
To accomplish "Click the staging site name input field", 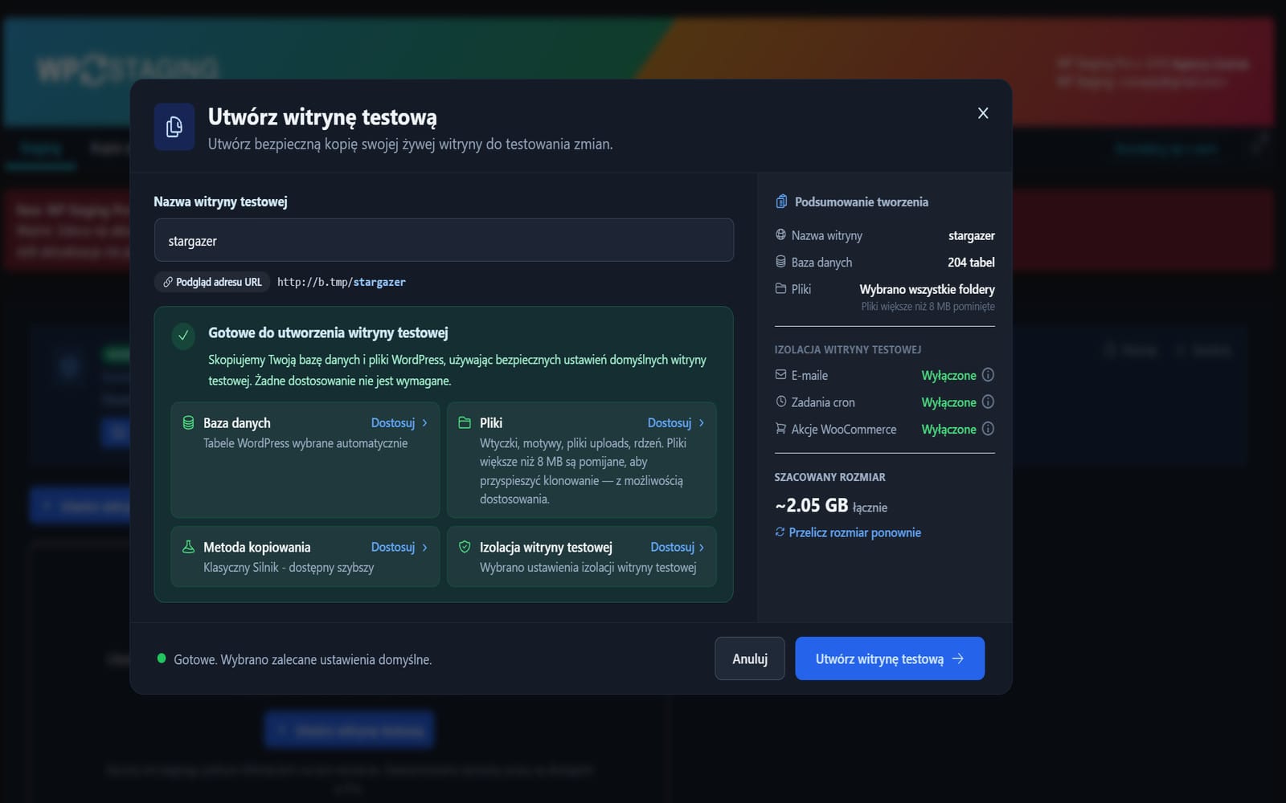I will (444, 240).
